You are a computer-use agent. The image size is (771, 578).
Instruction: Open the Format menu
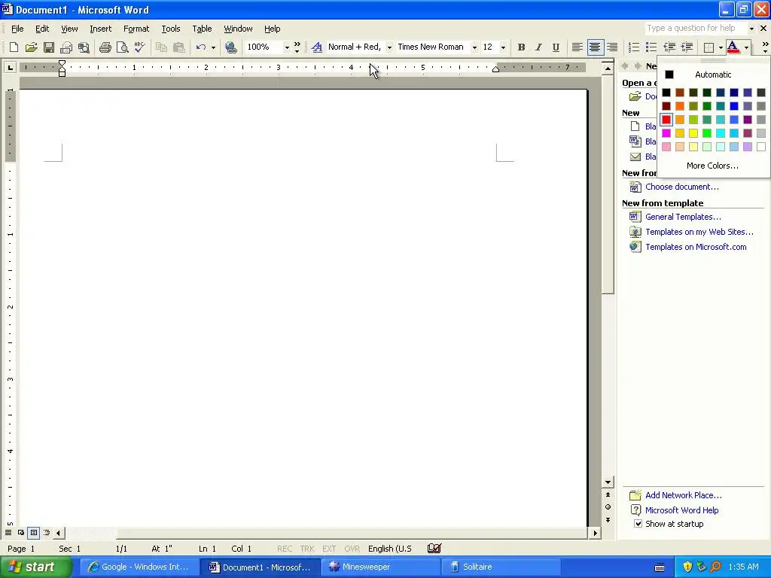pyautogui.click(x=136, y=29)
